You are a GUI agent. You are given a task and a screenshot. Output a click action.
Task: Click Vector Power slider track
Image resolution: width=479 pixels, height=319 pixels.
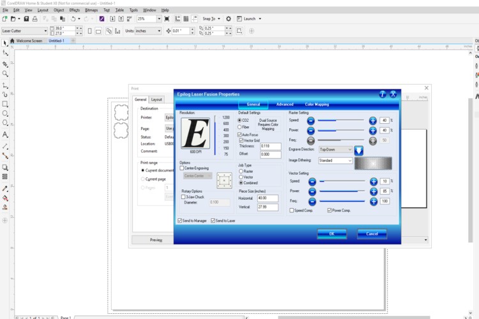pyautogui.click(x=342, y=191)
